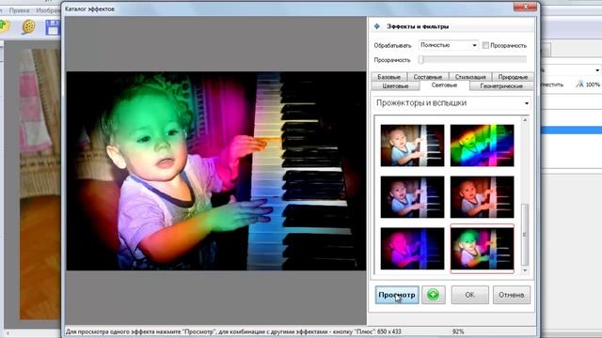Screen dimensions: 602x338
Task: Choose the red-orange spotlight effect thumbnail
Action: coord(483,197)
